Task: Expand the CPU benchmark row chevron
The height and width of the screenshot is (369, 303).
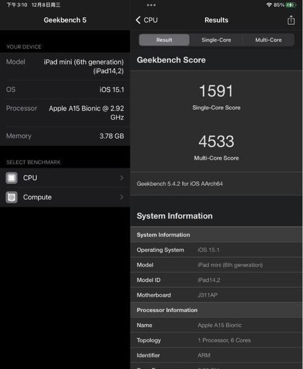Action: pos(122,178)
